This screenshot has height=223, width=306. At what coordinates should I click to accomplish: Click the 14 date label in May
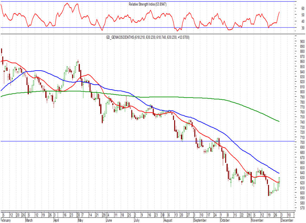[90, 215]
